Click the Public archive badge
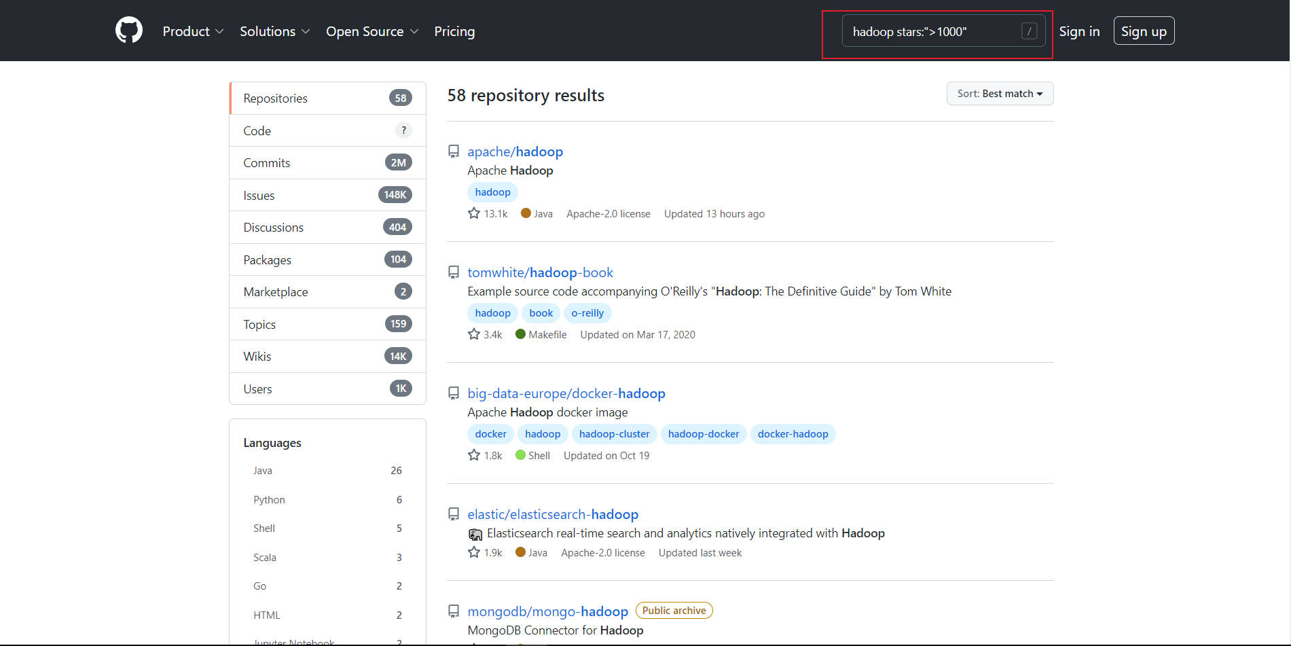Screen dimensions: 1291x646 (674, 611)
